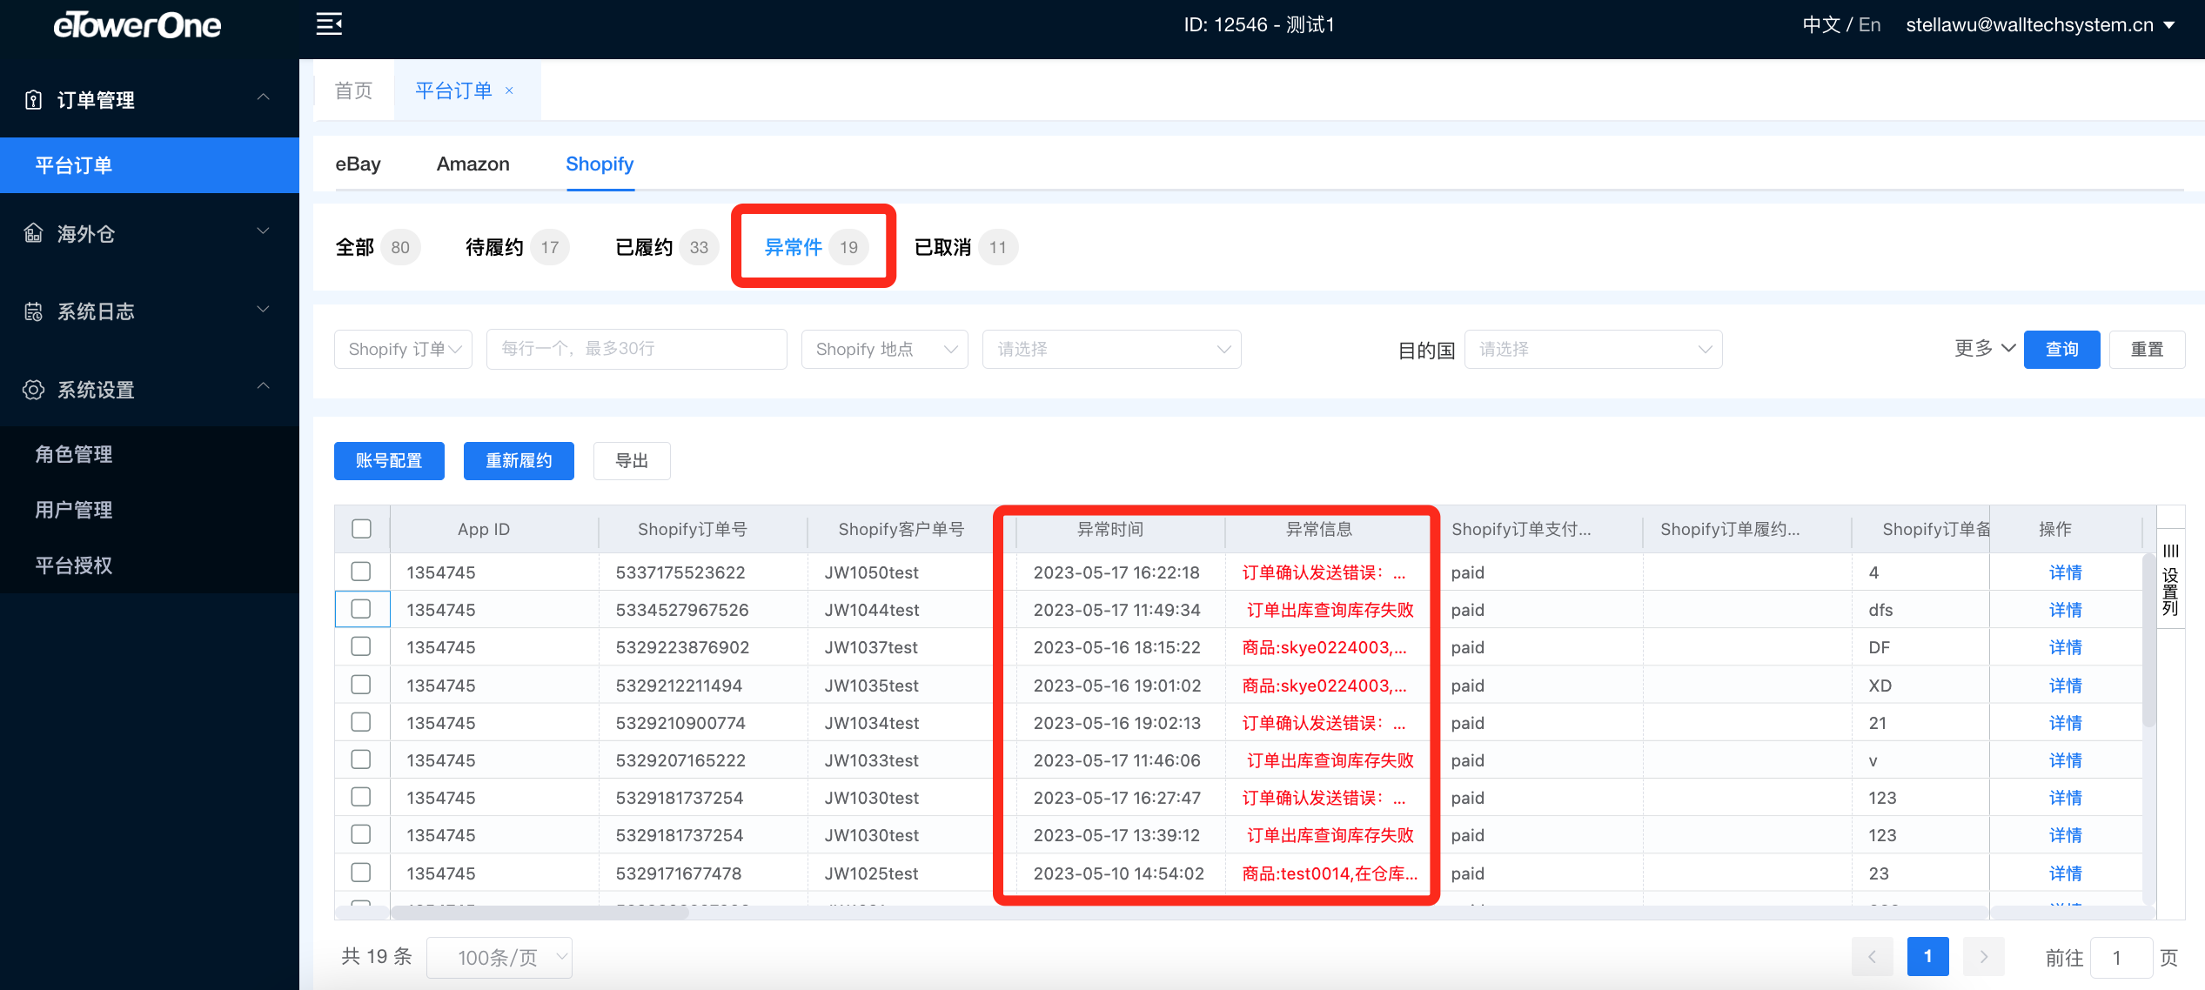Viewport: 2205px width, 990px height.
Task: Click the order number input 每行一个，最多30行
Action: (637, 349)
